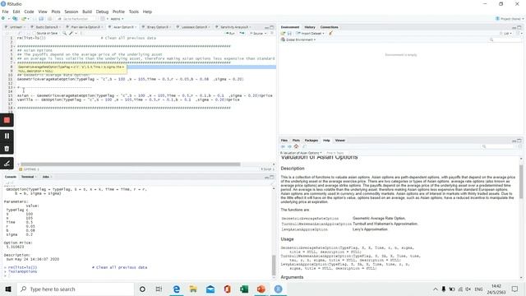Image resolution: width=526 pixels, height=296 pixels.
Task: Select the Console tab
Action: click(11, 177)
